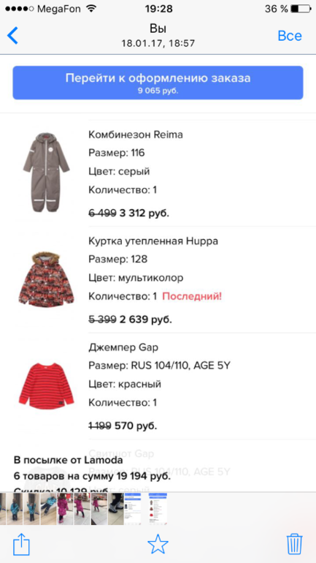Select first thumbnail in photo strip
This screenshot has height=563, width=316.
click(3, 509)
